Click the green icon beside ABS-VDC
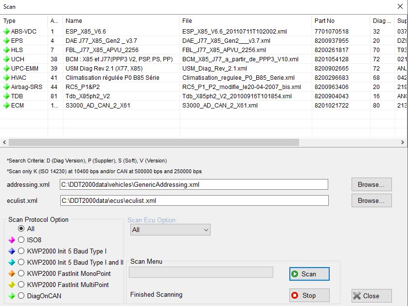 6,31
